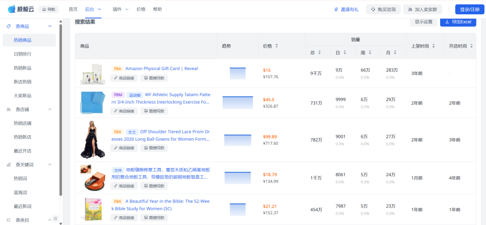This screenshot has height=225, width=486.
Task: Click 图搜同款 for Bible study book
Action: (x=154, y=217)
